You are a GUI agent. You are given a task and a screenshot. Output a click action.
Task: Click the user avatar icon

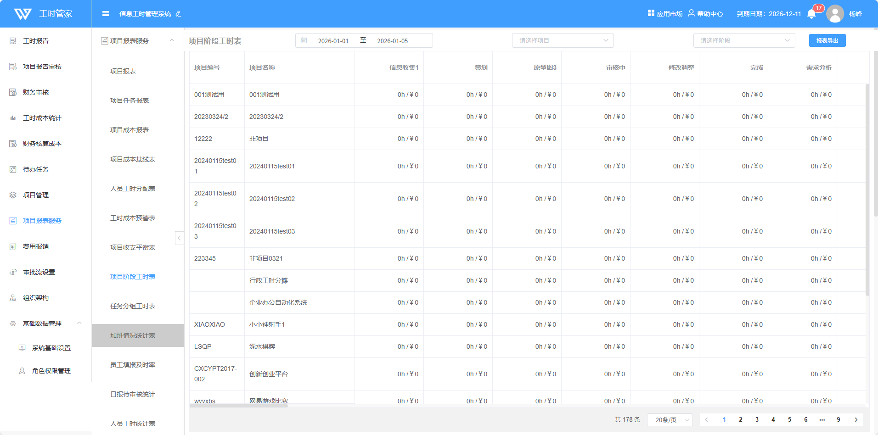tap(835, 14)
